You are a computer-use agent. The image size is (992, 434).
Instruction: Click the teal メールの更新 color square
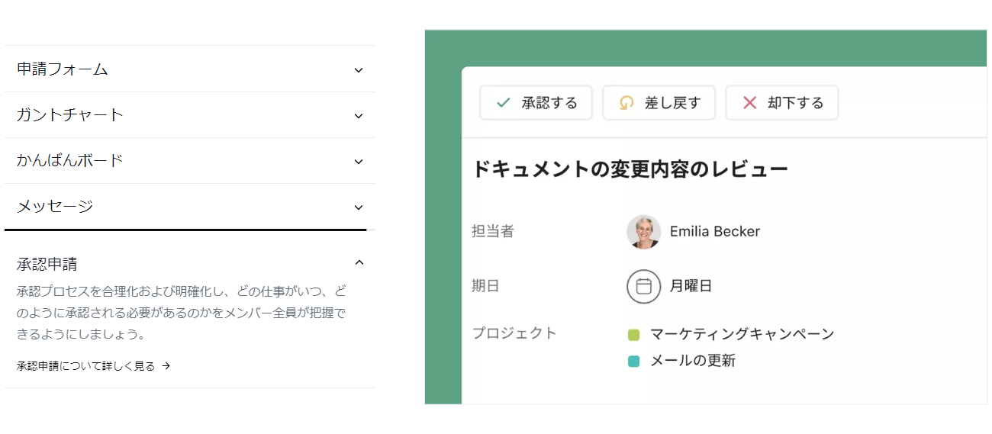pyautogui.click(x=633, y=362)
